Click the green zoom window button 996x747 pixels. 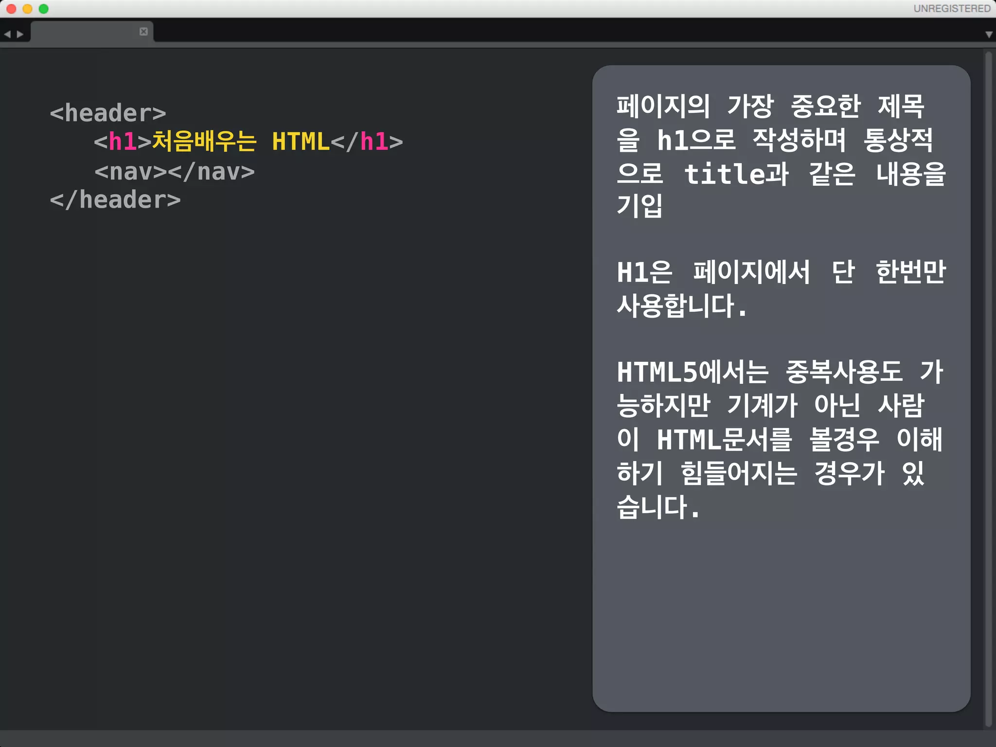coord(43,9)
